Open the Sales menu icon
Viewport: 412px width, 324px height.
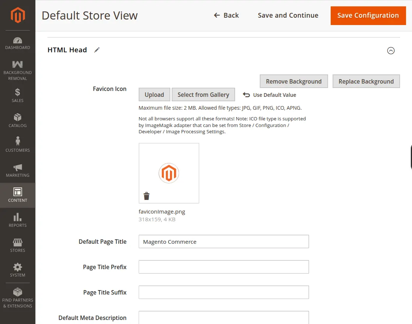(x=17, y=93)
